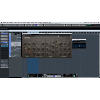Open the Monark preset name dropdown
The width and height of the screenshot is (100, 100).
pos(30,36)
